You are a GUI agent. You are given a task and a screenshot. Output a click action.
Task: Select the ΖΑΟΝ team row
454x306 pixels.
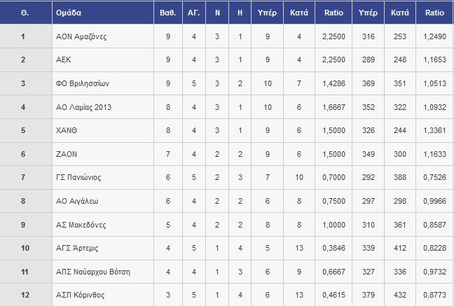(66, 154)
